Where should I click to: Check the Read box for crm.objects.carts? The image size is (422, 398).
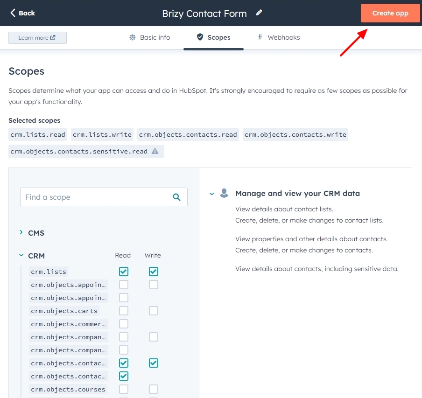124,311
